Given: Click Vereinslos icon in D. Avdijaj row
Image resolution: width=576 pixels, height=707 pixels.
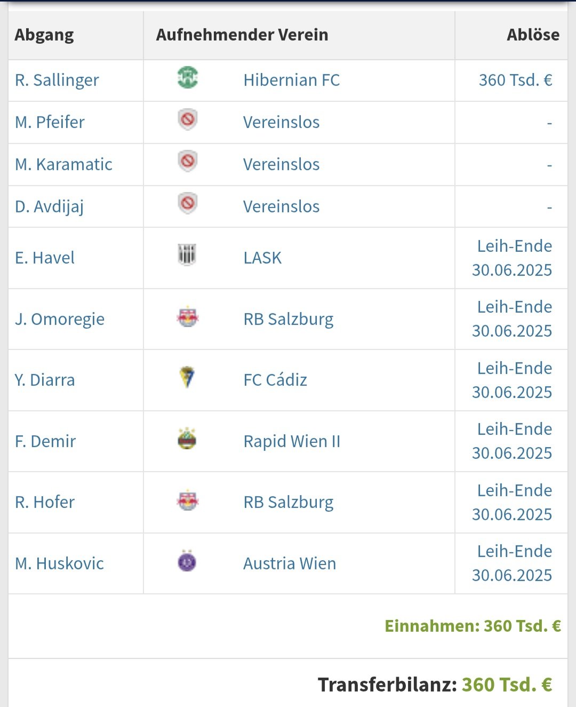Looking at the screenshot, I should coord(187,204).
